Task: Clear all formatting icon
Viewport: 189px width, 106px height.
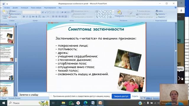Action: [49, 12]
